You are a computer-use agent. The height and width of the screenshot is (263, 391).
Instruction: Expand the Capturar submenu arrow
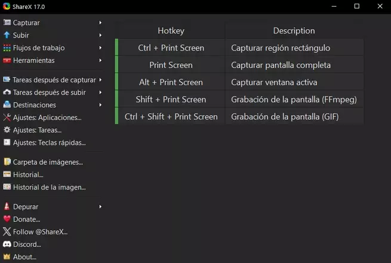[100, 23]
